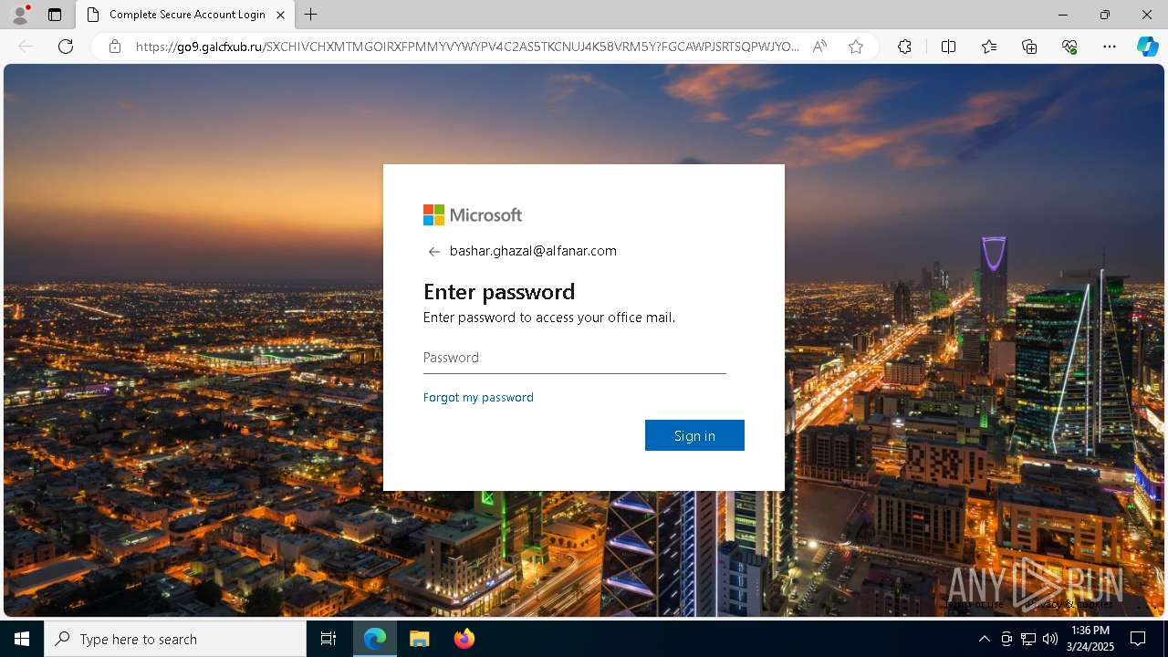Launch Firefox from taskbar
This screenshot has height=657, width=1168.
(464, 639)
